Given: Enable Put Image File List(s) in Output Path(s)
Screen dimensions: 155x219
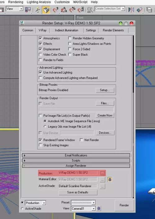Looking at the screenshot, I should 40,116.
